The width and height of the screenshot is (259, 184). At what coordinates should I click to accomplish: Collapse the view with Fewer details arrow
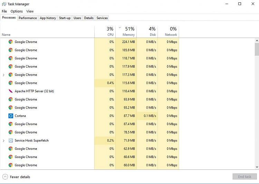(x=5, y=177)
